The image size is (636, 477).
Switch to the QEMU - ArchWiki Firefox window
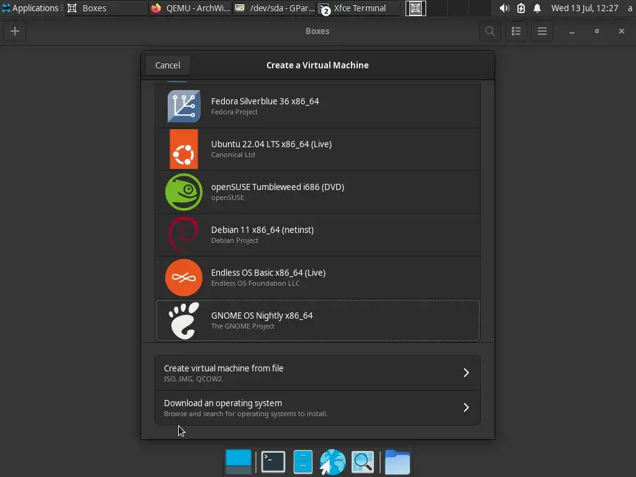[x=190, y=8]
